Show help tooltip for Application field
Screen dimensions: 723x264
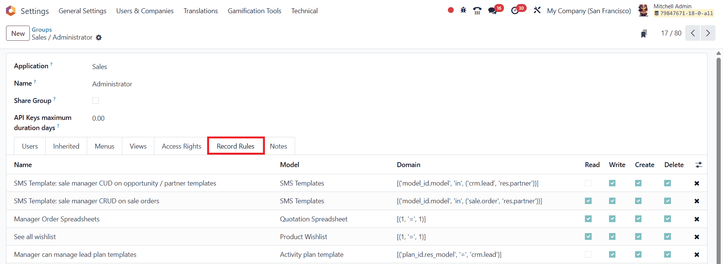(x=51, y=64)
